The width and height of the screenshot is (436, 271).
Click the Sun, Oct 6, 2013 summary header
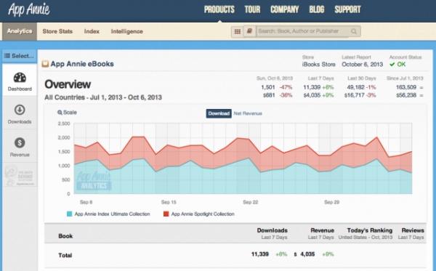275,78
